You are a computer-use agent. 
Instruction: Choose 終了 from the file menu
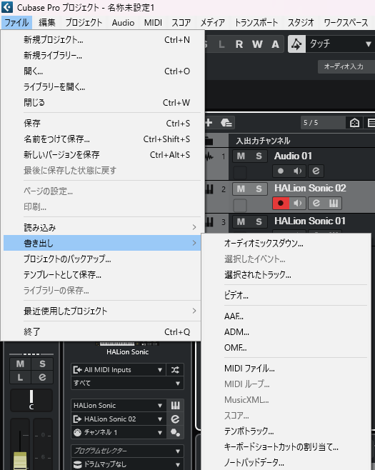pyautogui.click(x=102, y=332)
